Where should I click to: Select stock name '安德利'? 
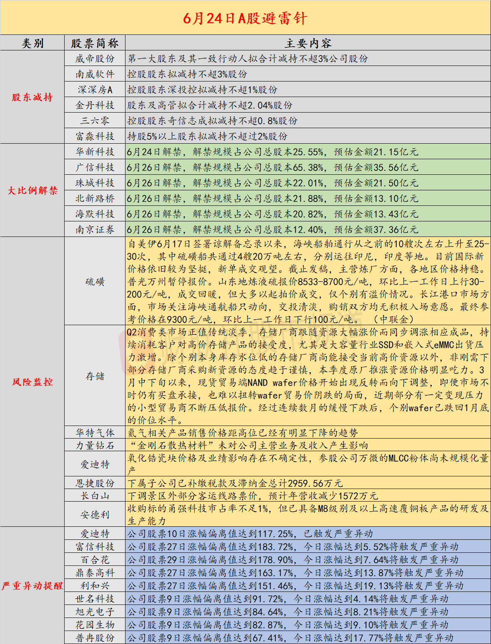click(x=95, y=515)
